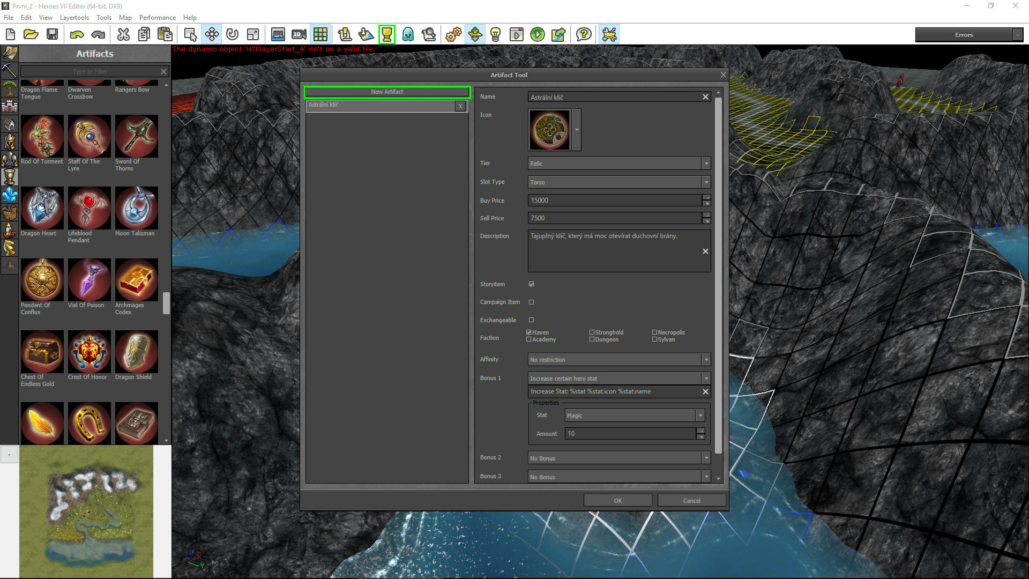Select the move (four-arrow) tool
Image resolution: width=1029 pixels, height=579 pixels.
pos(212,35)
